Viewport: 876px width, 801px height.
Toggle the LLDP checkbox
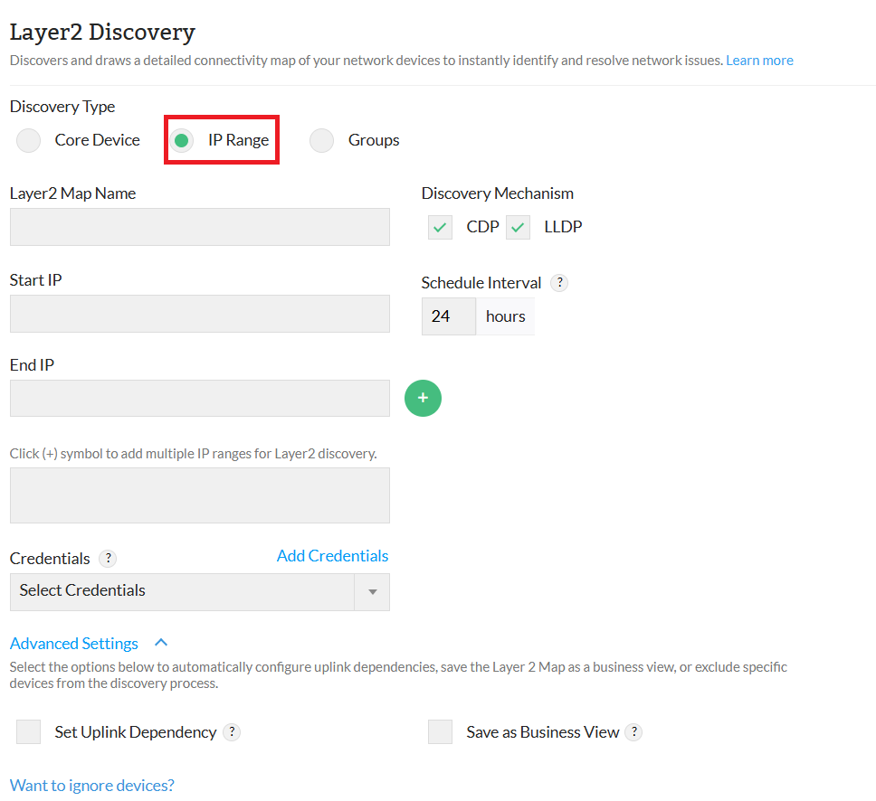(x=518, y=228)
